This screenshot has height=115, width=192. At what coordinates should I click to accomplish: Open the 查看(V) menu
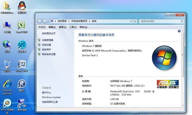(x=62, y=27)
